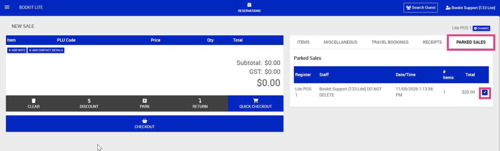Click the Return button
Screen dimensions: 500x151
pyautogui.click(x=200, y=103)
